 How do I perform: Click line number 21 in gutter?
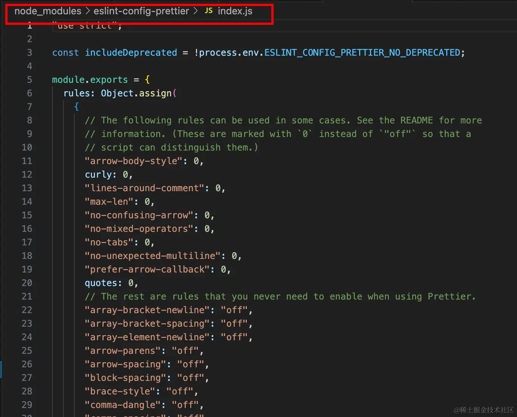click(27, 297)
